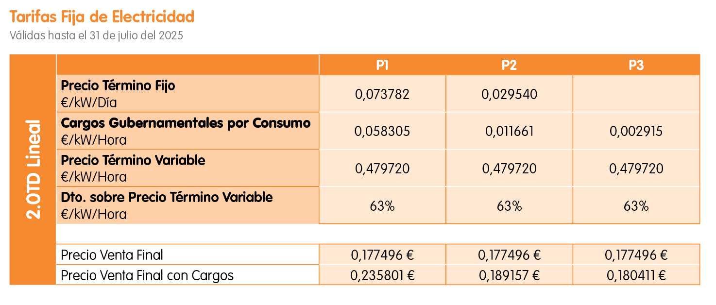716x305 pixels.
Task: Click the P1 column header
Action: [382, 65]
